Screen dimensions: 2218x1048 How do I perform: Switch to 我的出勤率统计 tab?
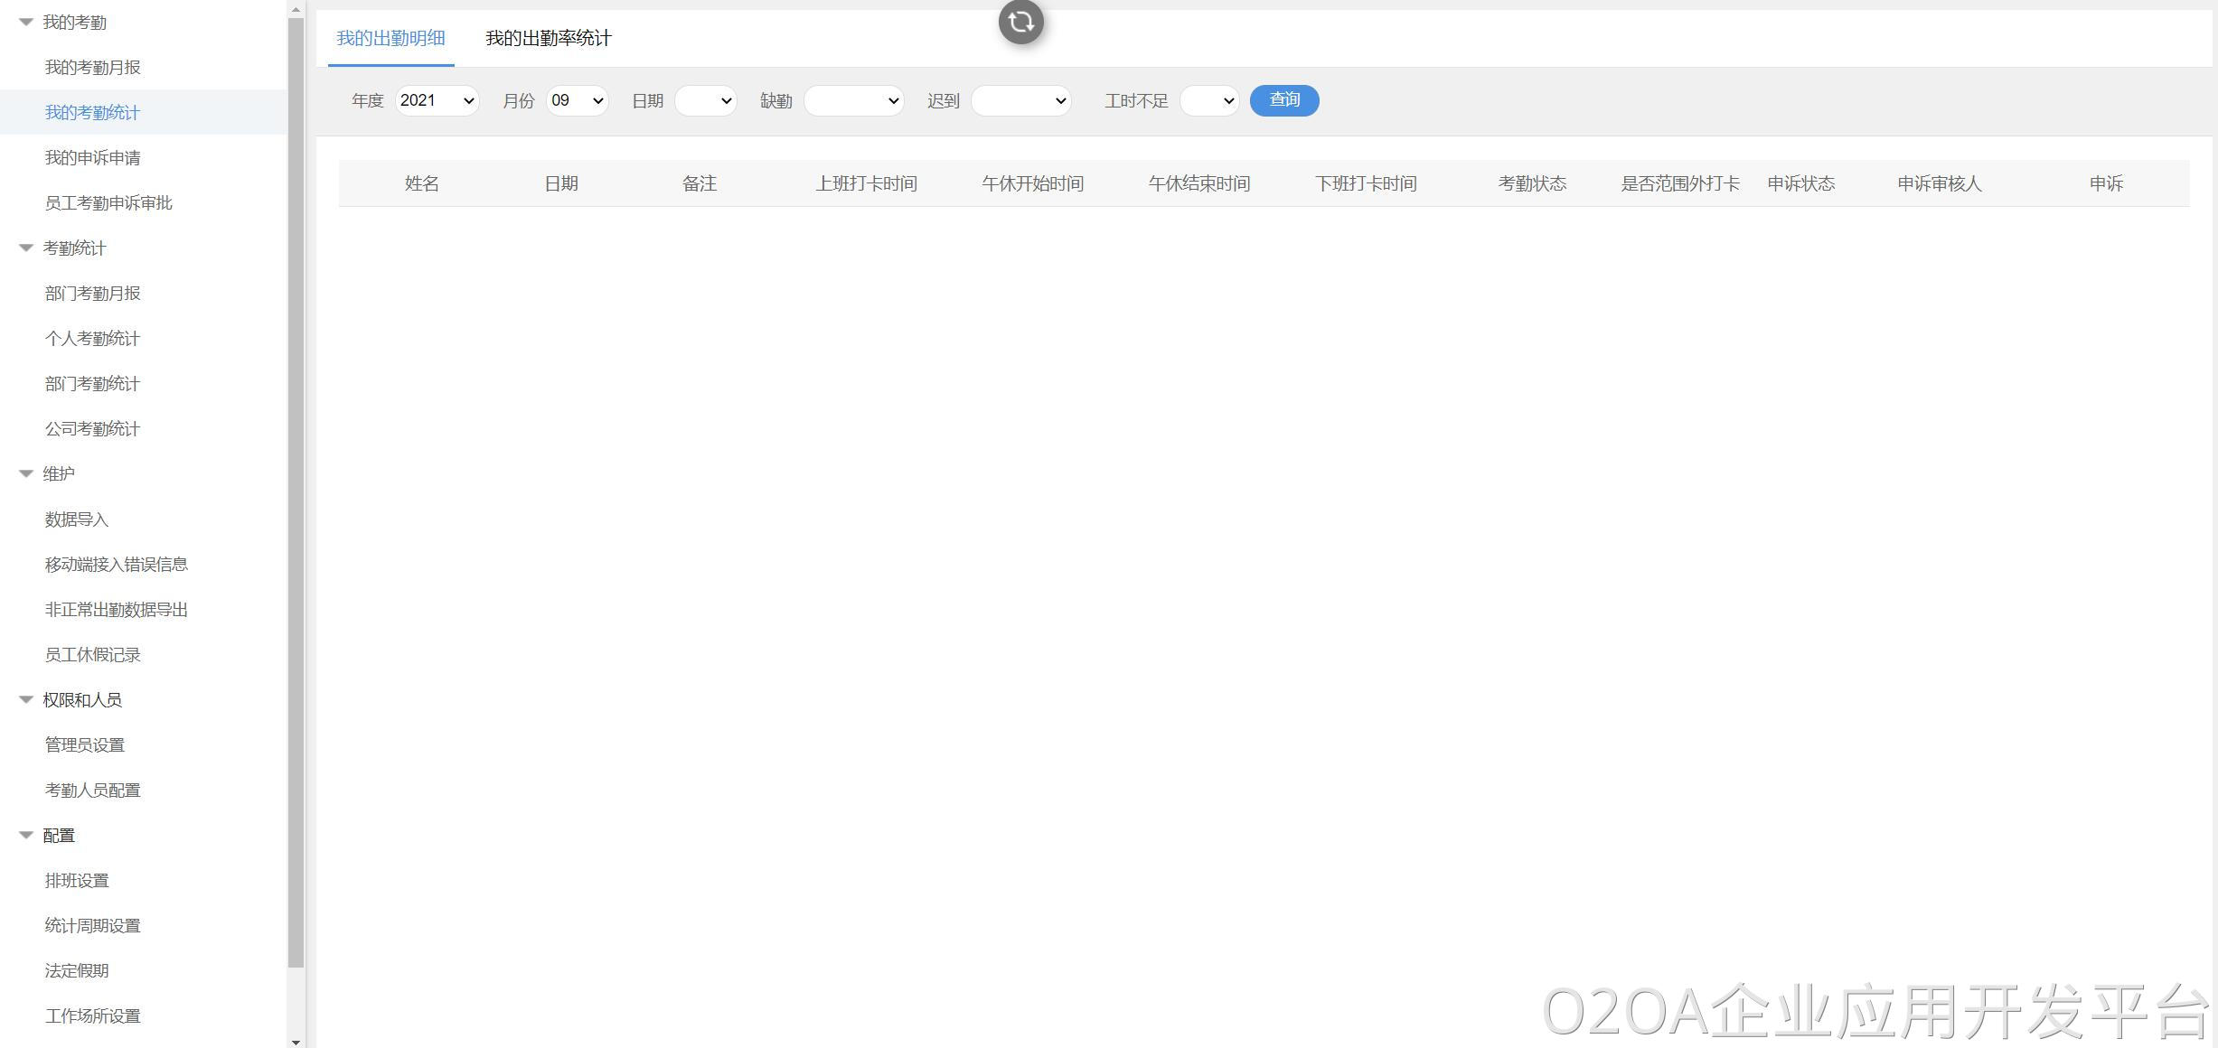[x=548, y=38]
